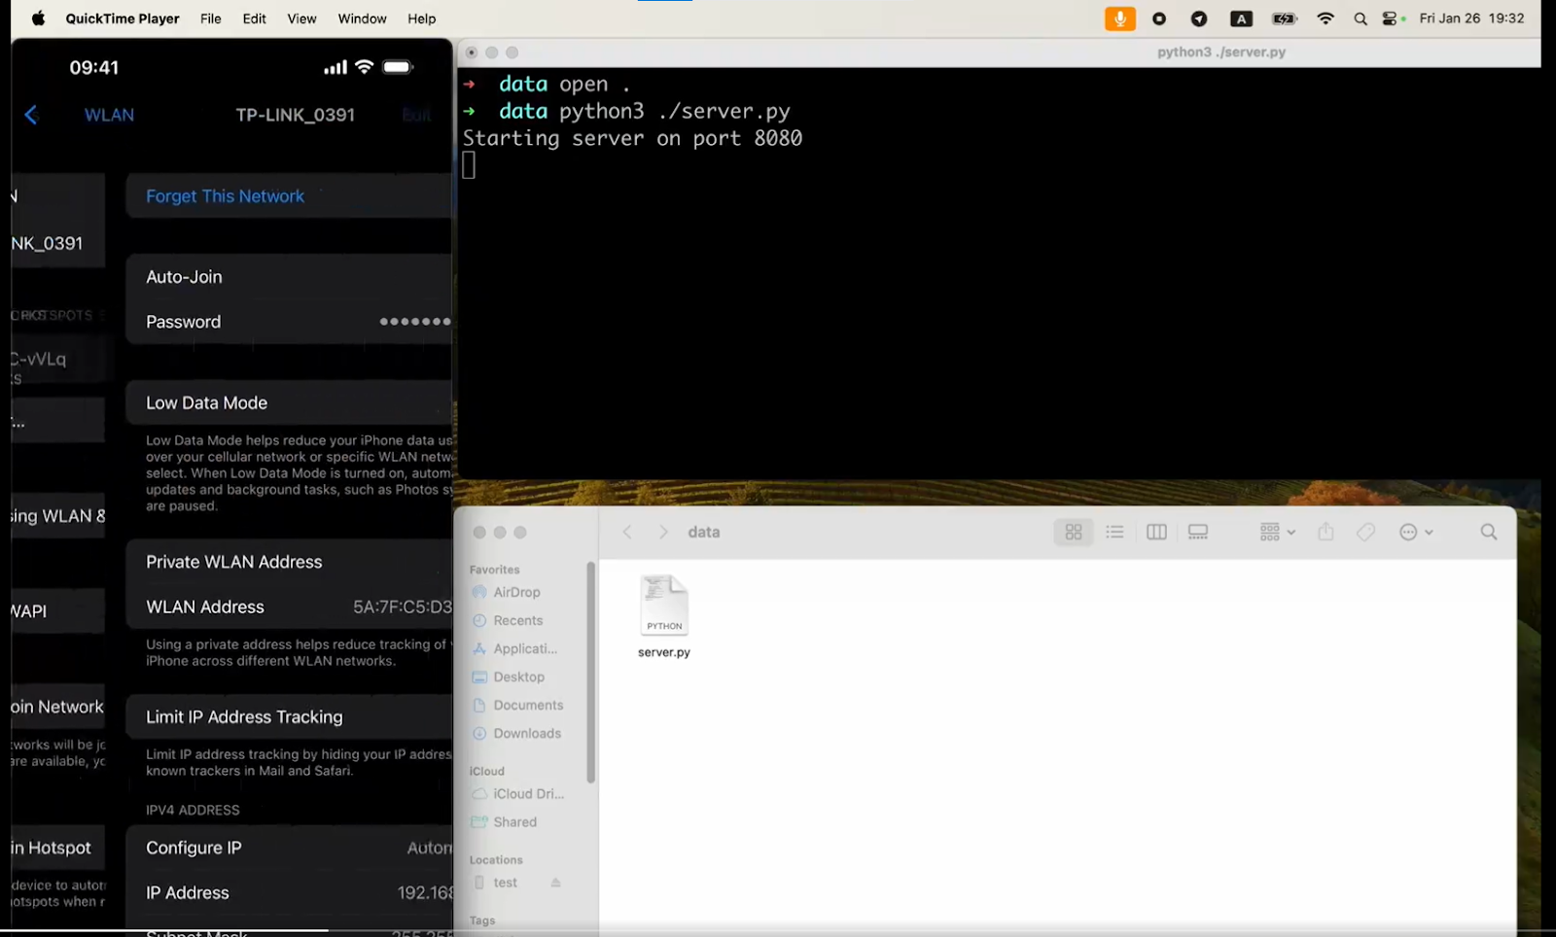Open the Configure IP setting
Image resolution: width=1556 pixels, height=937 pixels.
(x=289, y=848)
